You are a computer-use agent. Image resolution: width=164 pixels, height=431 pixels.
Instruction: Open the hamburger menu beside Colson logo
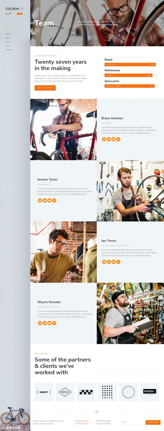coord(22,9)
